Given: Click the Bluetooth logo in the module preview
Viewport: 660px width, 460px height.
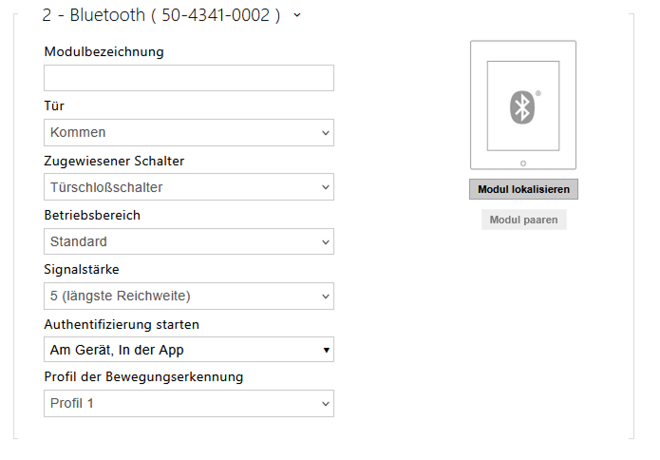Looking at the screenshot, I should (521, 105).
